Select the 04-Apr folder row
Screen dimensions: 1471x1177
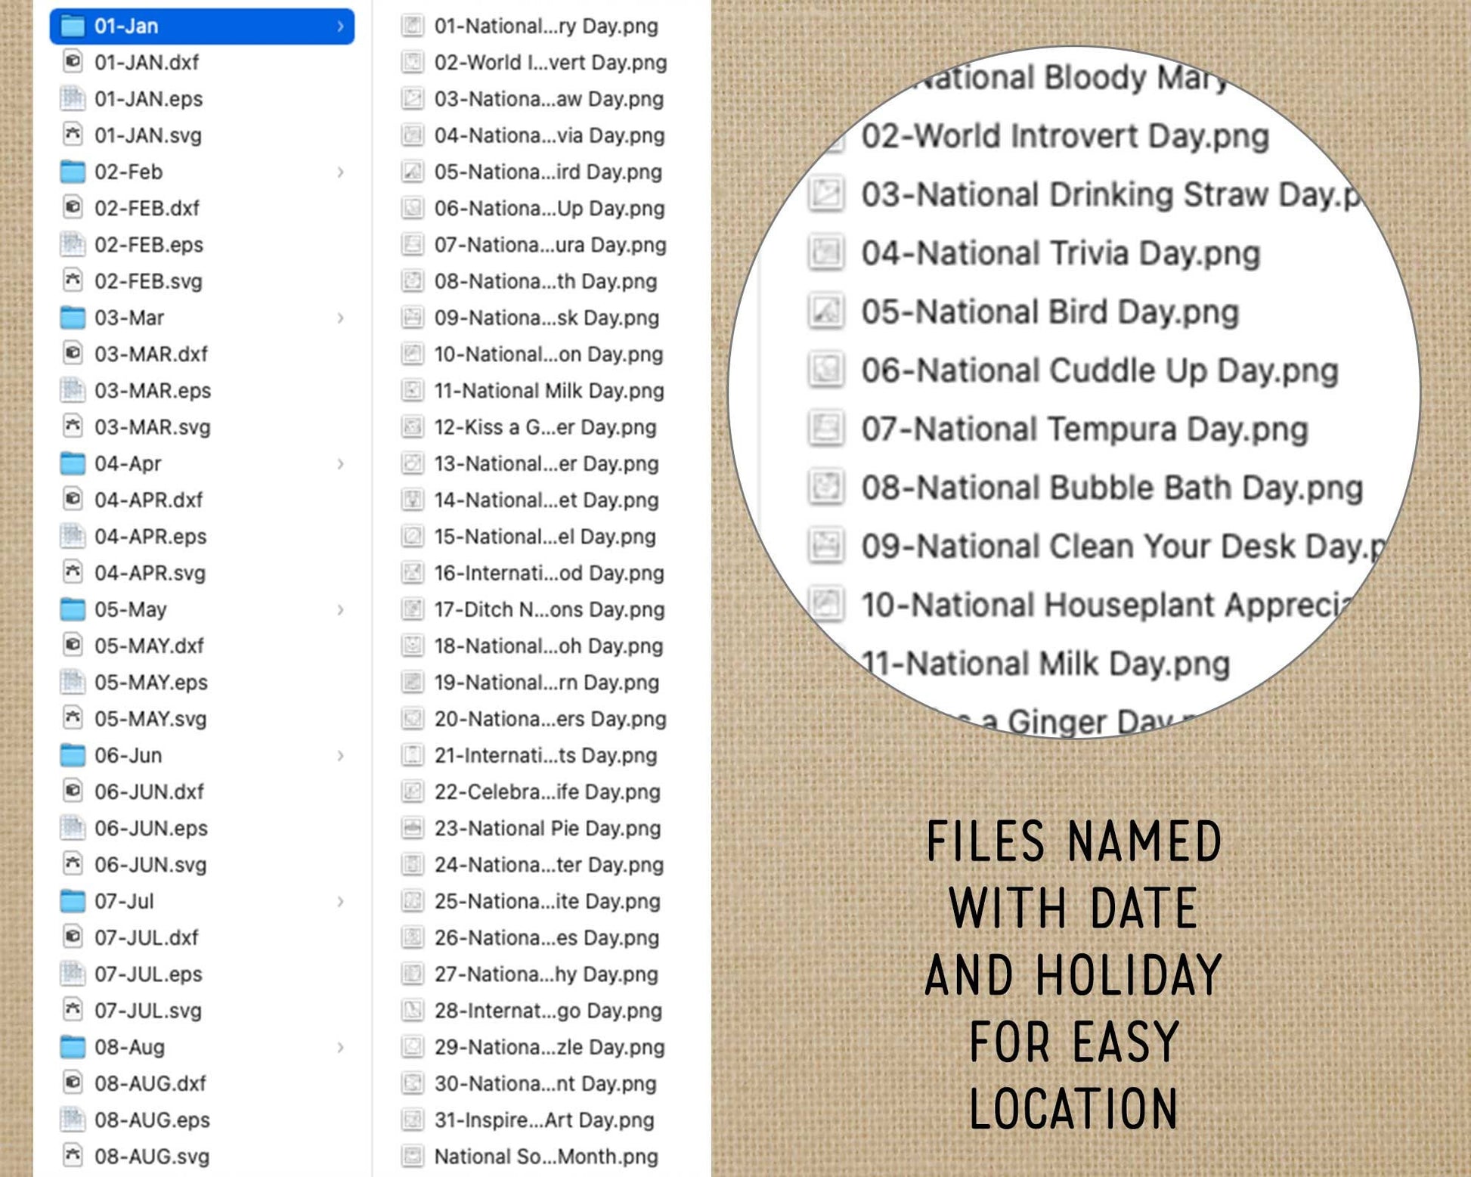point(202,463)
